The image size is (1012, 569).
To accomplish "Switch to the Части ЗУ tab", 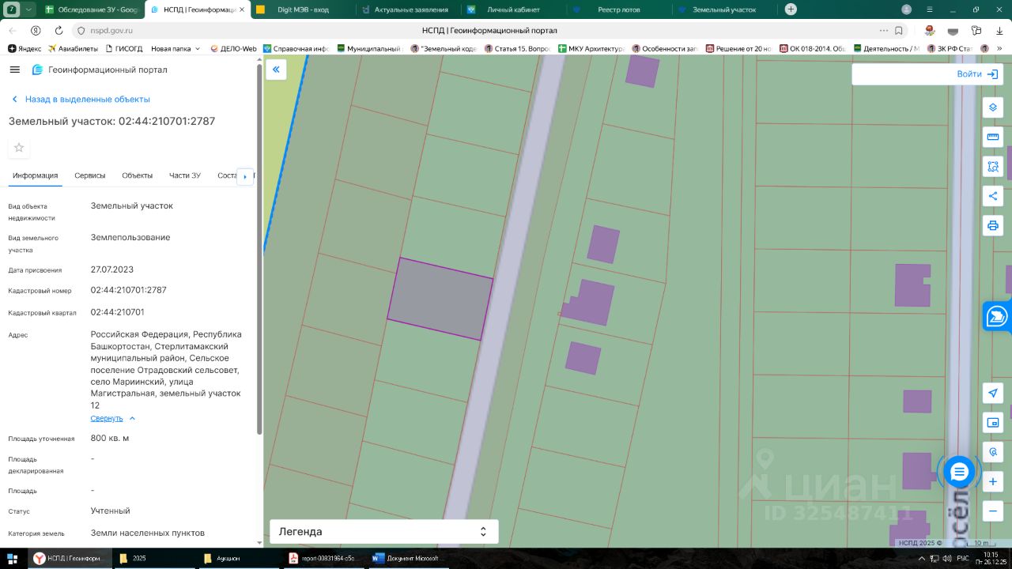I will click(x=185, y=175).
